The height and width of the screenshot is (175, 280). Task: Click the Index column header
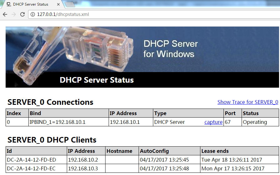(17, 113)
